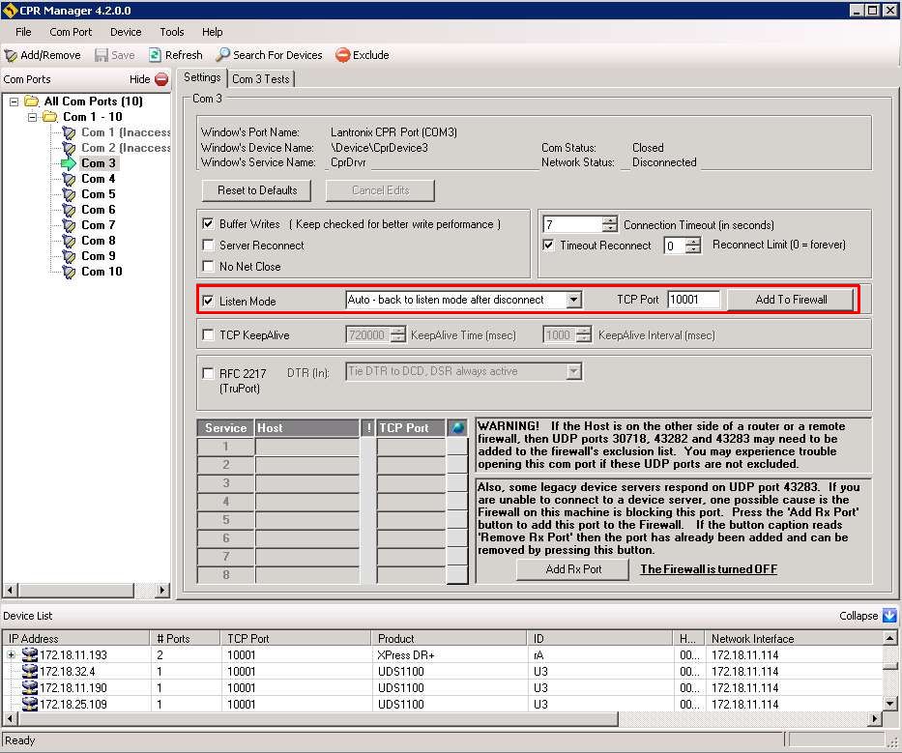Click the Add/Remove toolbar icon
The height and width of the screenshot is (753, 902).
pyautogui.click(x=12, y=55)
